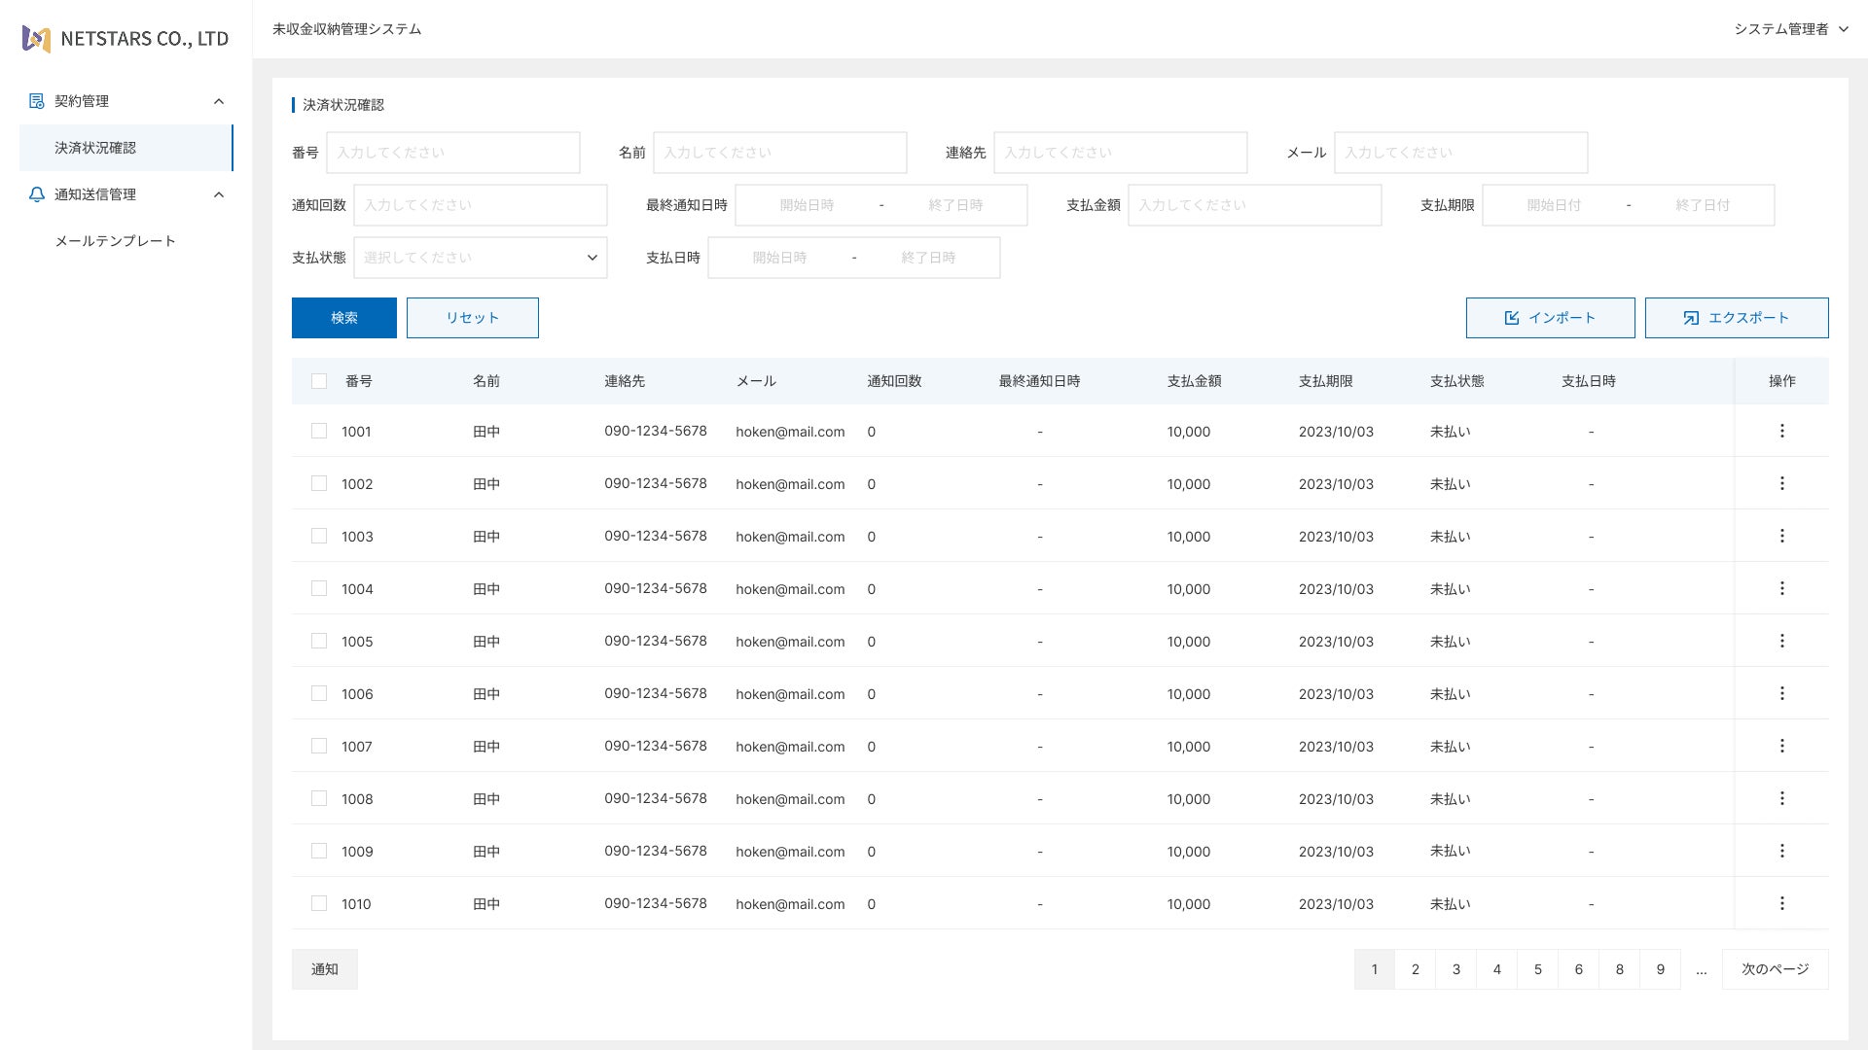
Task: Toggle the select-all checkbox in table header
Action: [x=319, y=381]
